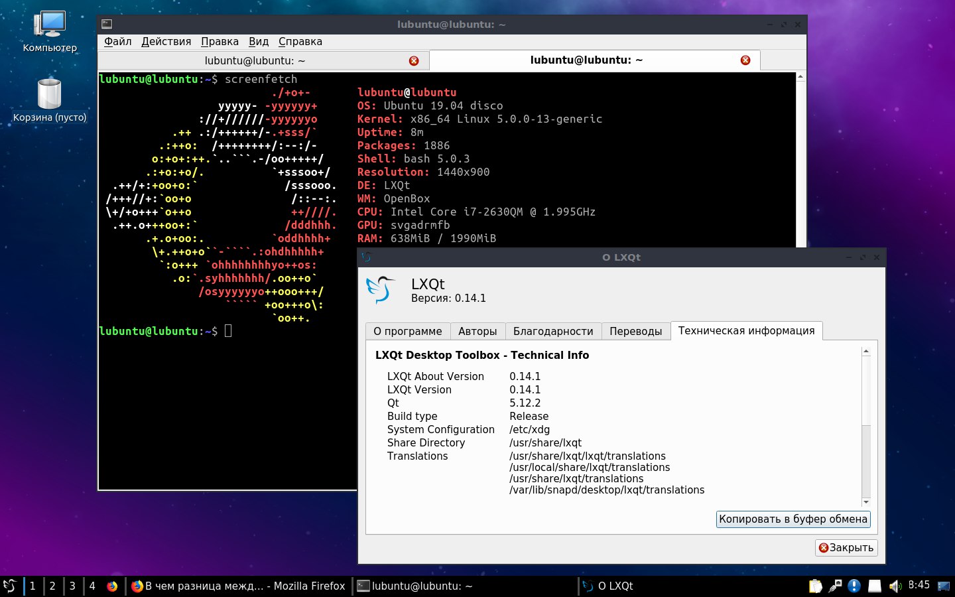This screenshot has height=597, width=955.
Task: Click the show desktop icon at panel end
Action: click(943, 586)
